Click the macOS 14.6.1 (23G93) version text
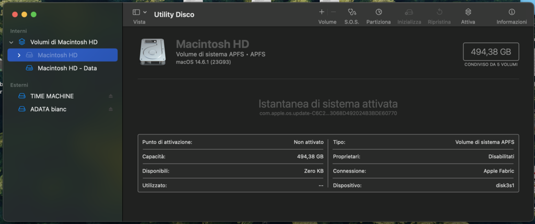Viewport: 535px width, 224px height. click(203, 62)
